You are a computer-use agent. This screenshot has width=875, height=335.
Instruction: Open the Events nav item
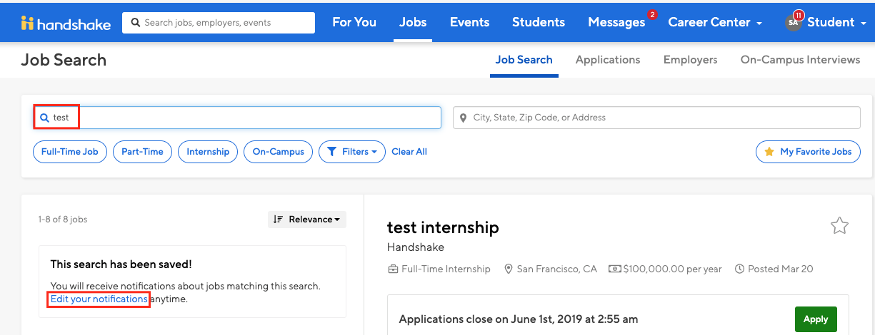click(469, 22)
